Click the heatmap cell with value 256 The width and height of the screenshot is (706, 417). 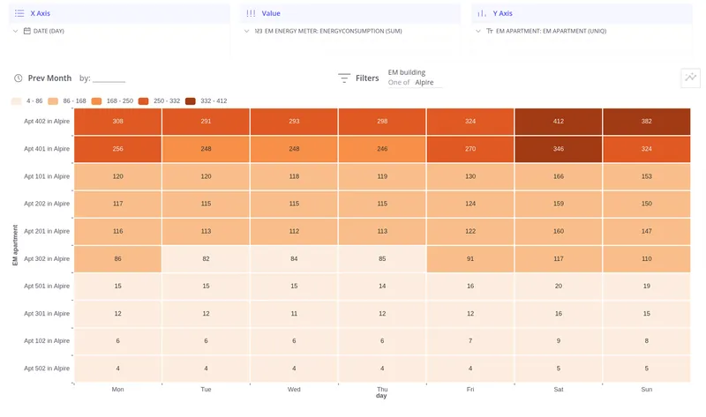(118, 149)
